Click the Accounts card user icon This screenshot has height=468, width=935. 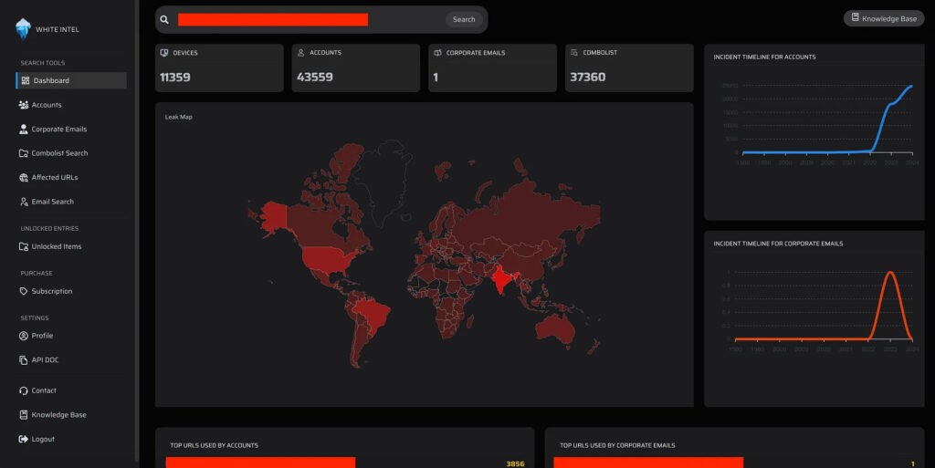[x=300, y=53]
